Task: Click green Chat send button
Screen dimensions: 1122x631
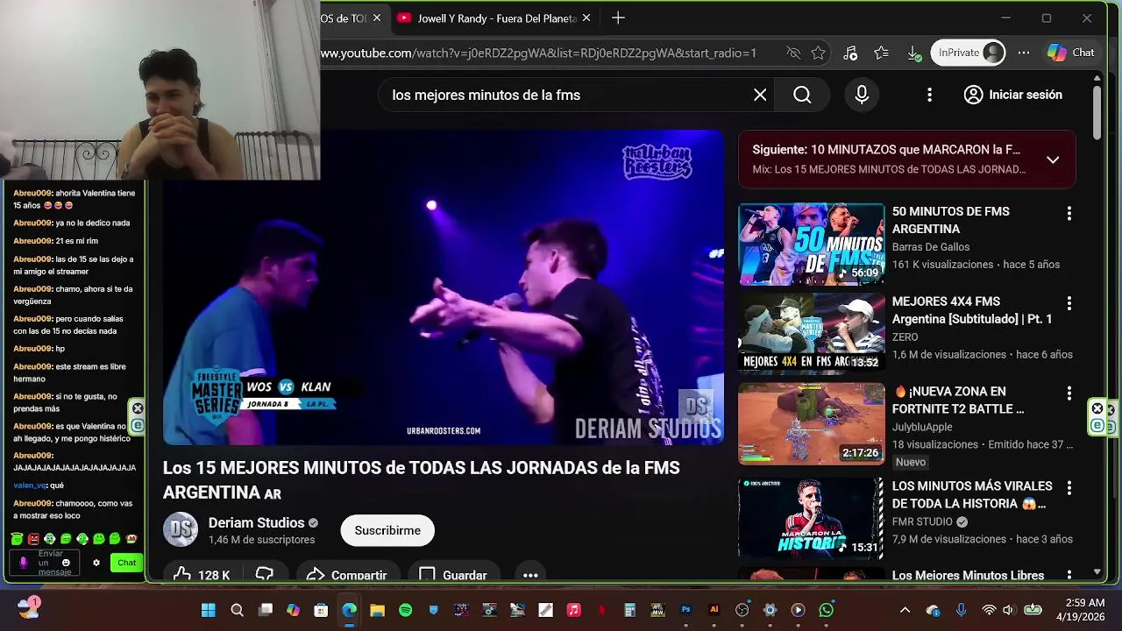Action: pos(127,563)
